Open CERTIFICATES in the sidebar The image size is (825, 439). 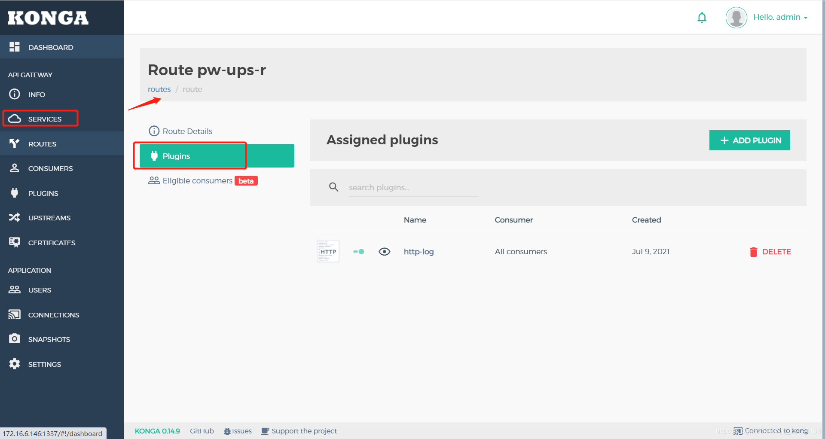pos(62,243)
